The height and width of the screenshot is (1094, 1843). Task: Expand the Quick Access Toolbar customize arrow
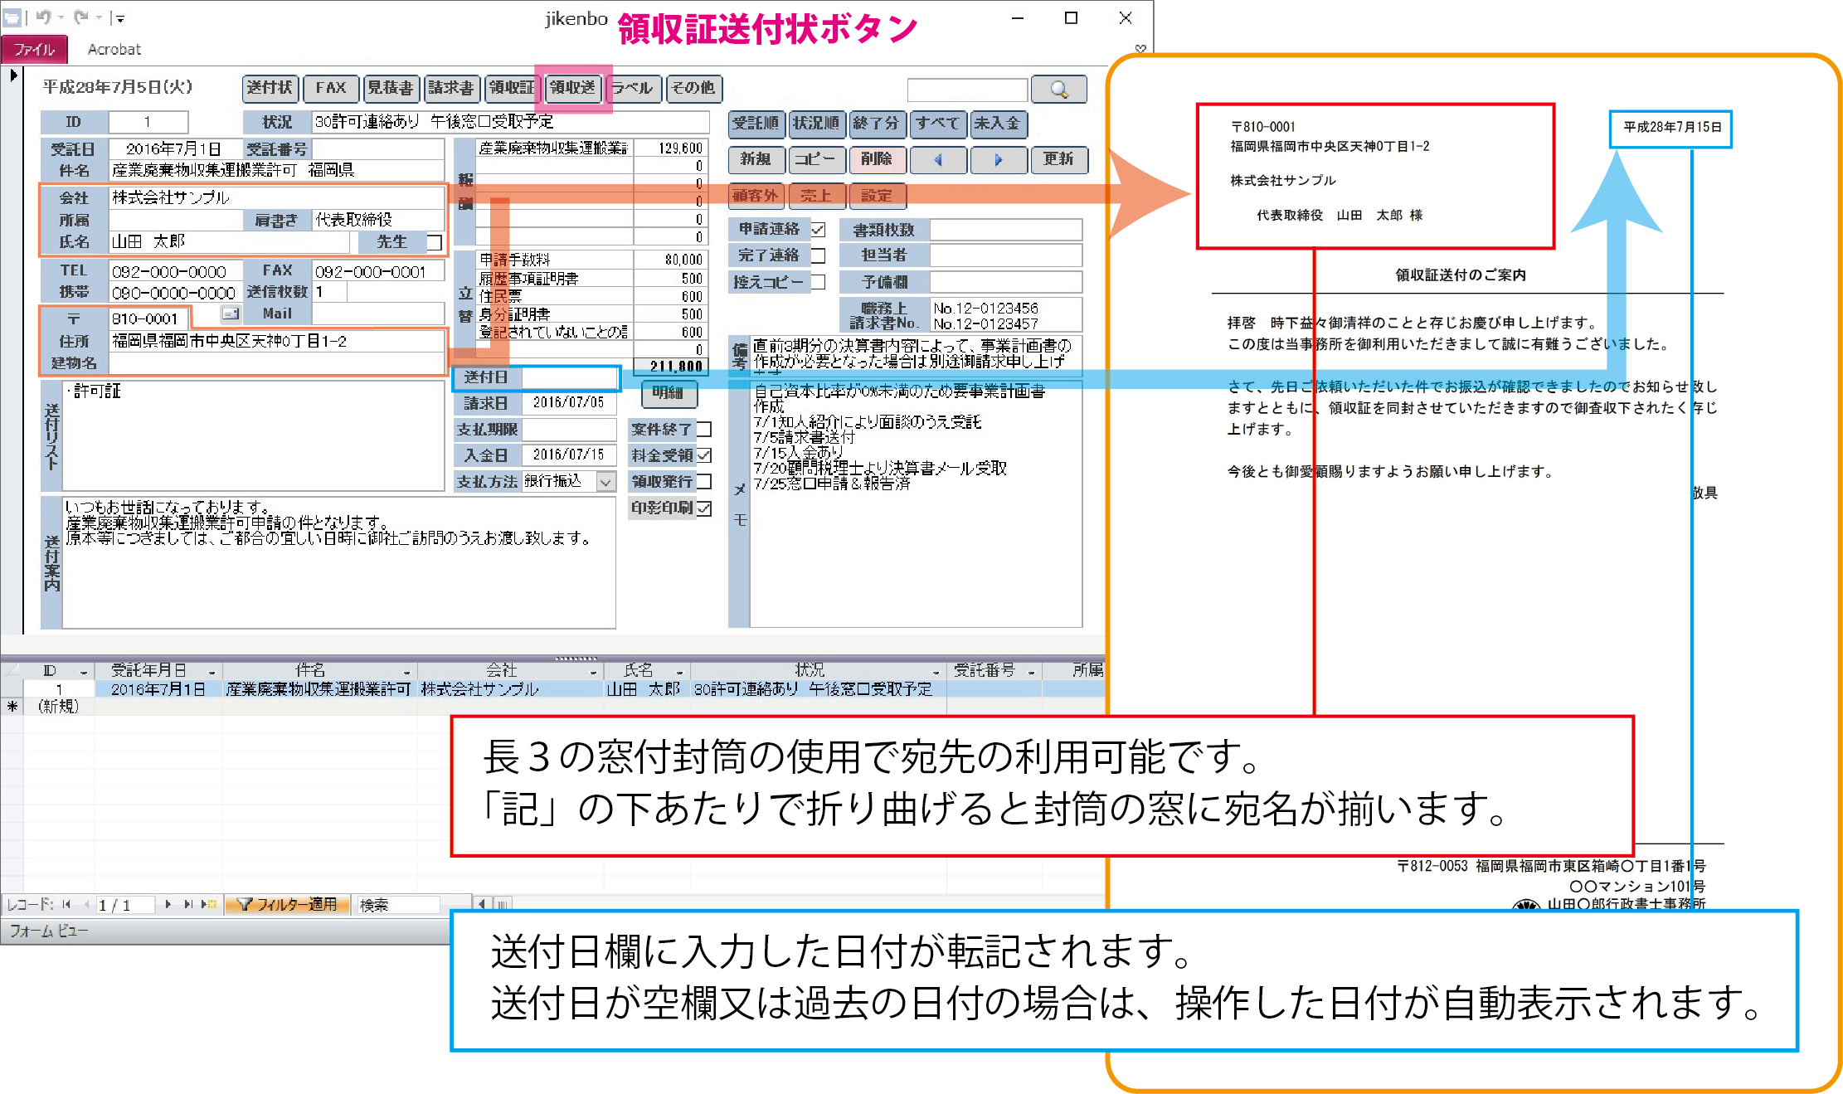click(120, 17)
